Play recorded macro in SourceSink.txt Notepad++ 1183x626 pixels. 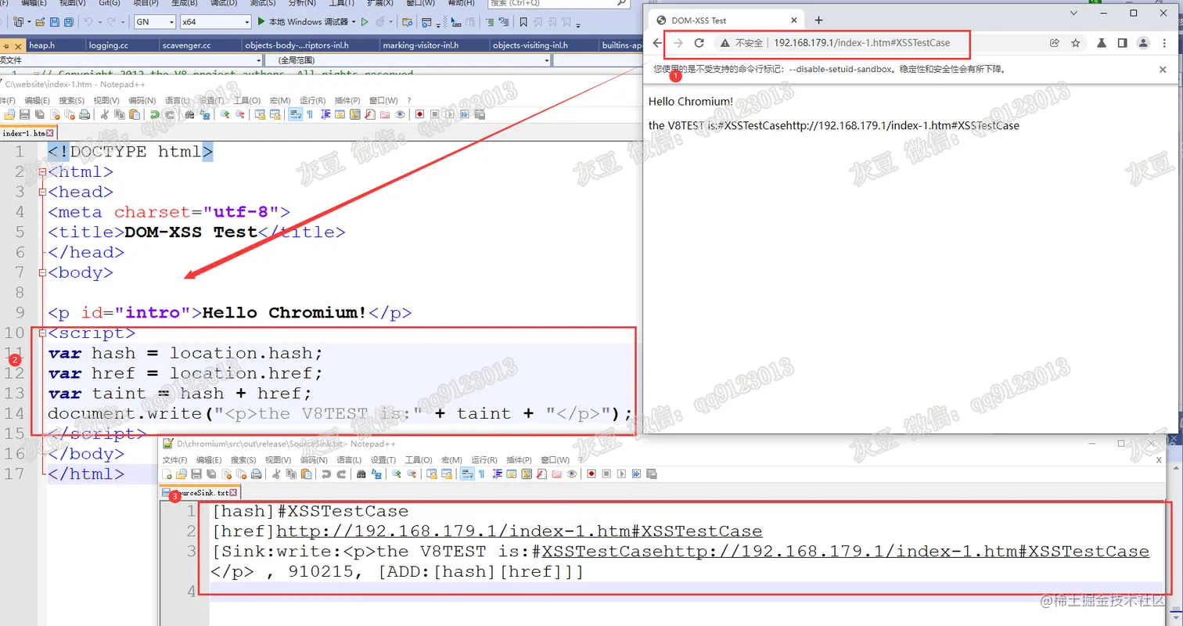621,474
